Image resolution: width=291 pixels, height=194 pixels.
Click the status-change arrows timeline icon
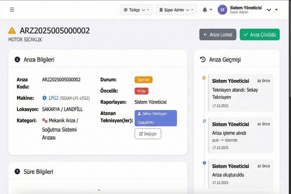pos(204,121)
